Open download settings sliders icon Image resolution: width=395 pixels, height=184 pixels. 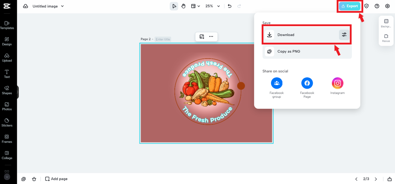[344, 35]
